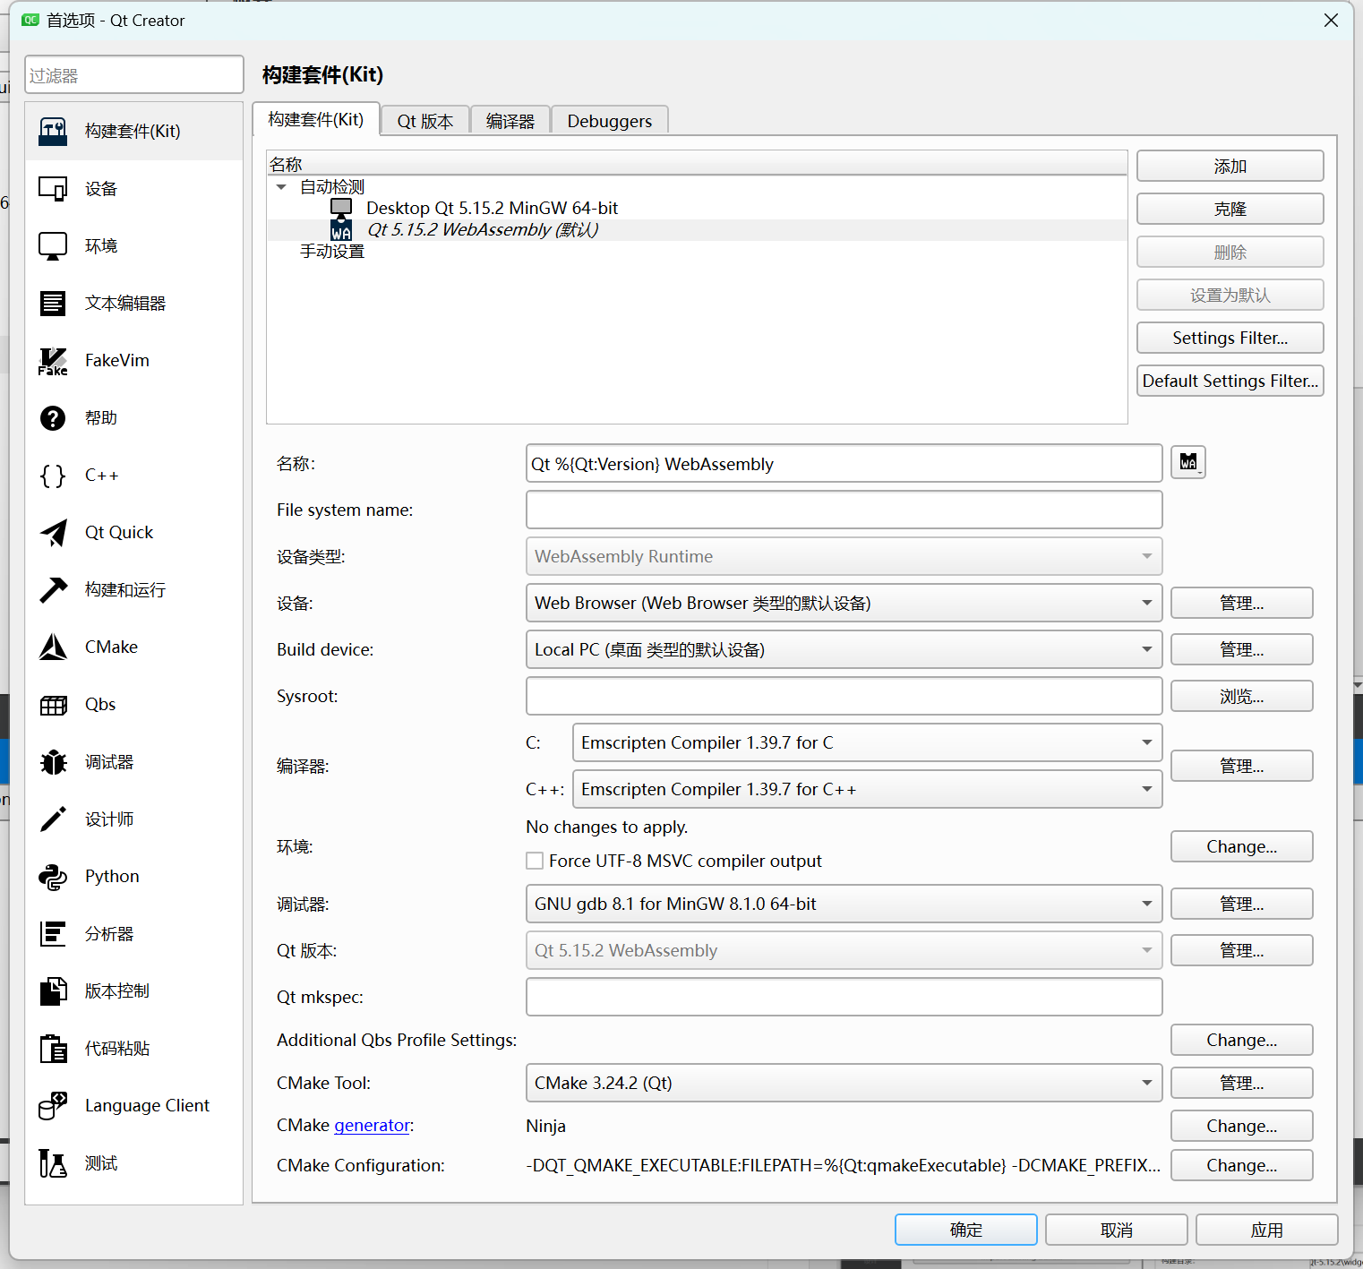
Task: Click Change... for Additional Qbs Profile Settings
Action: [x=1242, y=1040]
